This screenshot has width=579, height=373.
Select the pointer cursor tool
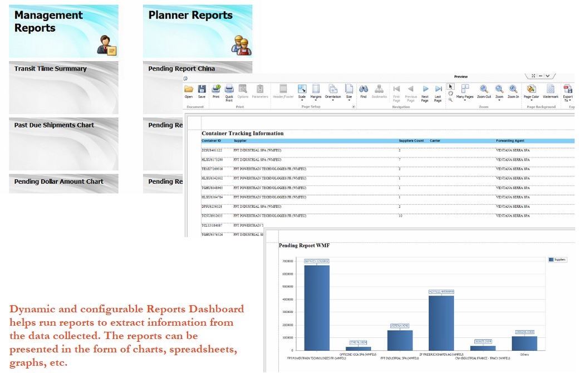450,86
